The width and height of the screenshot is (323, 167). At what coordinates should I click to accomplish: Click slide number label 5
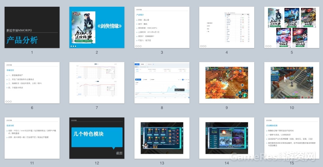pos(292,52)
